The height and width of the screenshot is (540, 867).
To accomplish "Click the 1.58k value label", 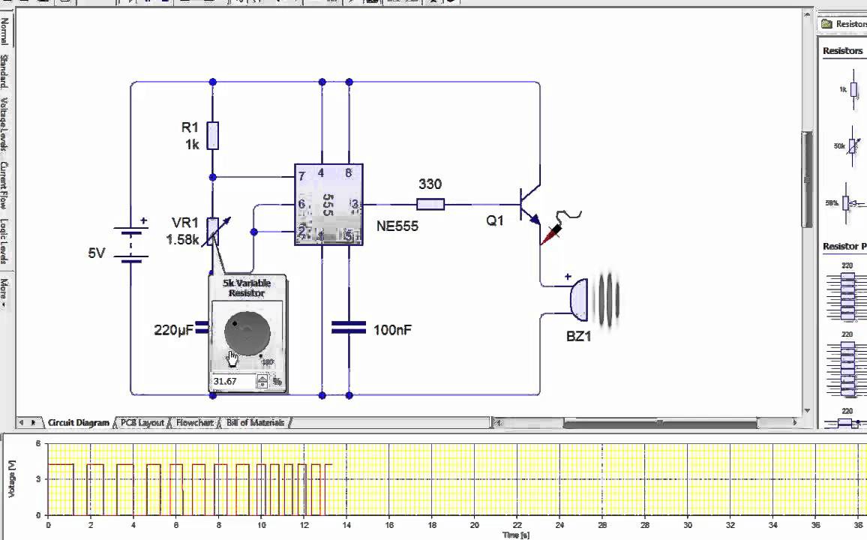I will coord(182,240).
